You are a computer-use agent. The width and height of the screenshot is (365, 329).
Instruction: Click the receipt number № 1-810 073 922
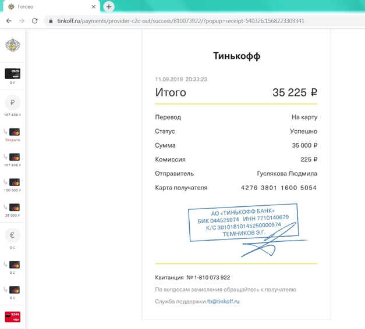point(208,277)
